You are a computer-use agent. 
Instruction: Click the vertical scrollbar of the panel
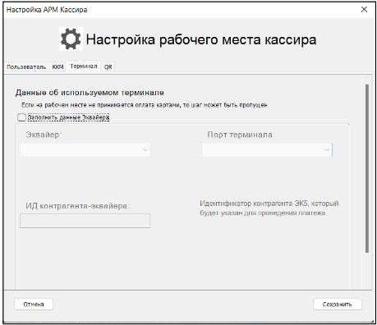tap(367, 168)
